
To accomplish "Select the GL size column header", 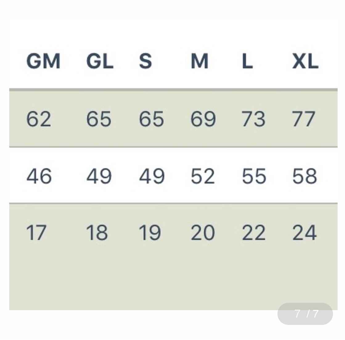I will tap(100, 61).
